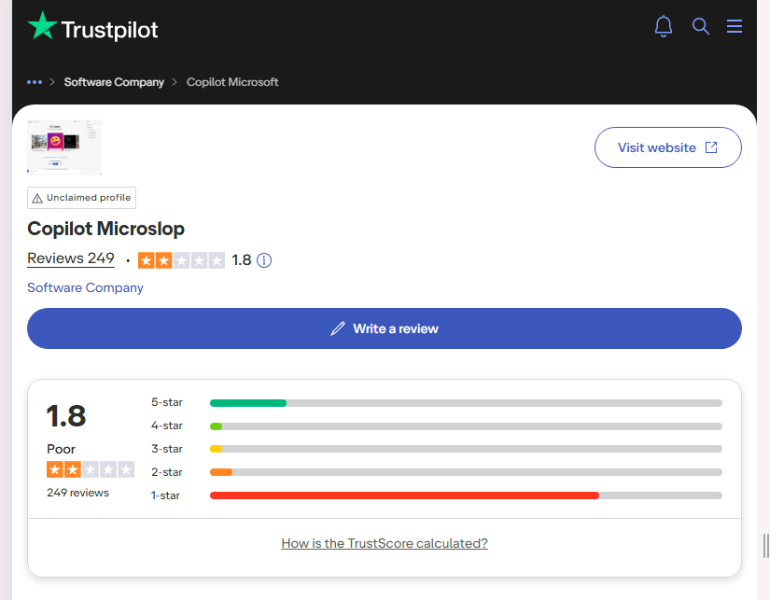Open the Reviews 249 link

71,258
